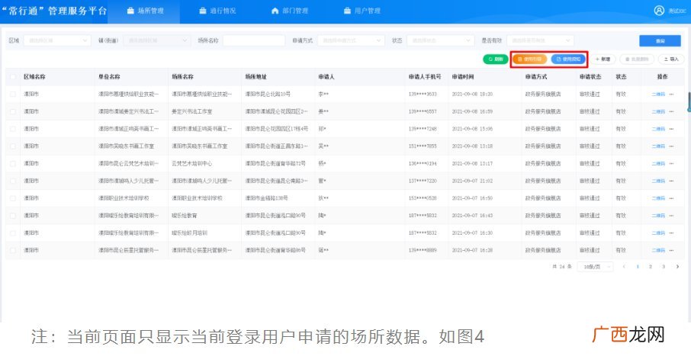691x356 pixels.
Task: Click the greyed-out batch delete button
Action: pos(637,59)
